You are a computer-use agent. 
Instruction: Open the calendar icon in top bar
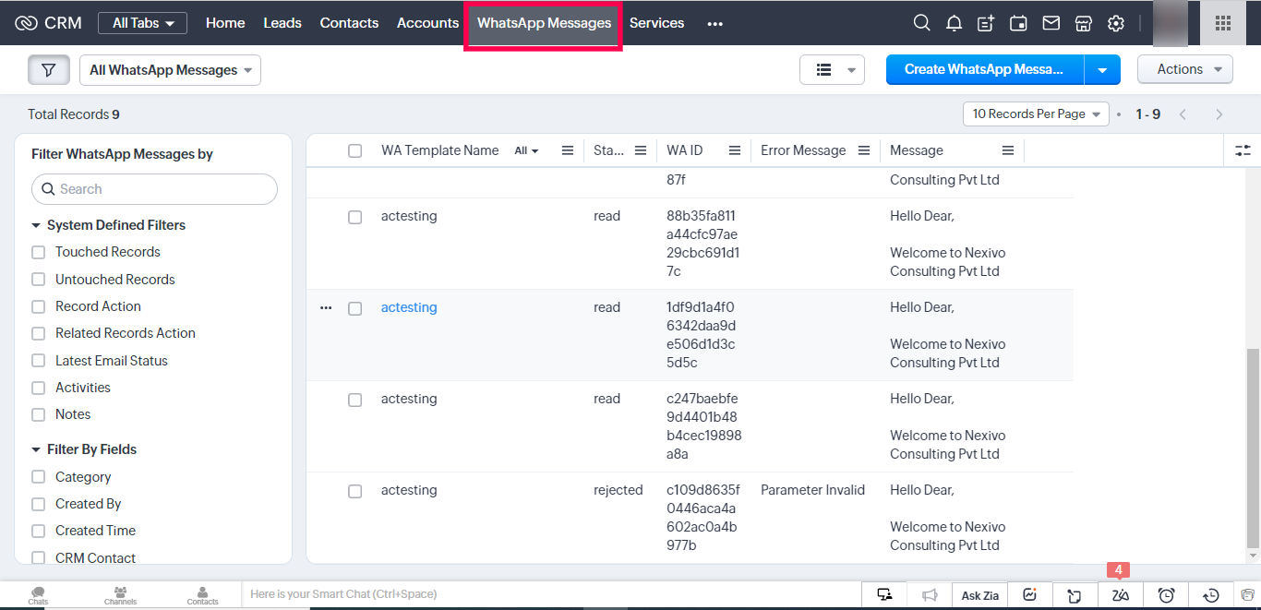point(1018,23)
